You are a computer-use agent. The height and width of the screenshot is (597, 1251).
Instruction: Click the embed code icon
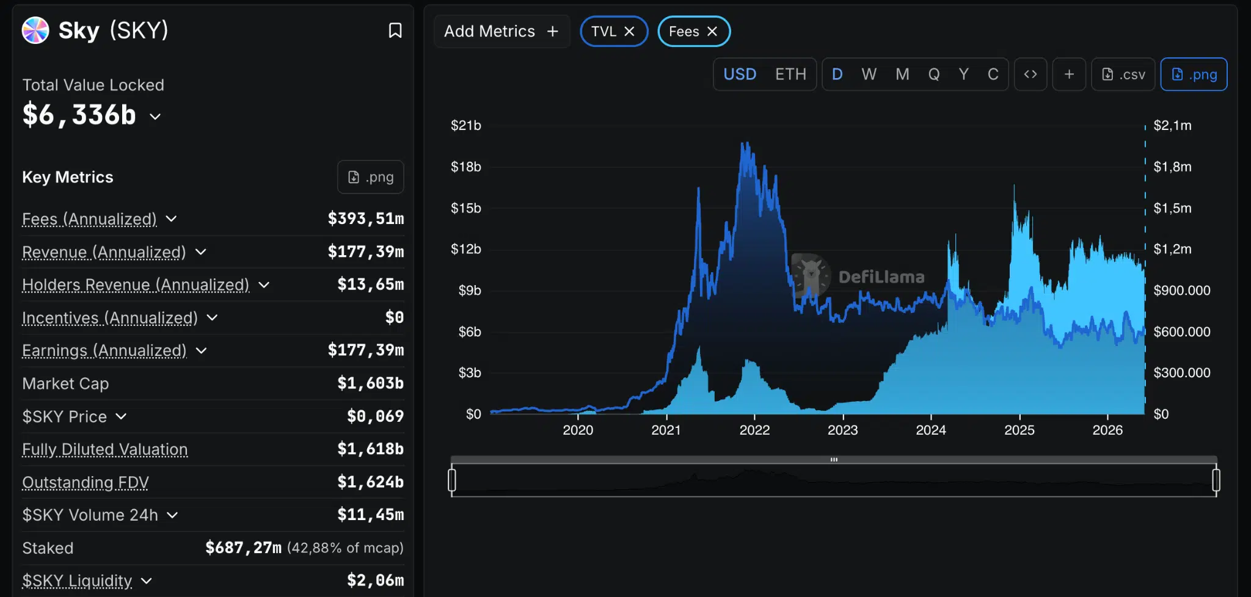(1030, 74)
